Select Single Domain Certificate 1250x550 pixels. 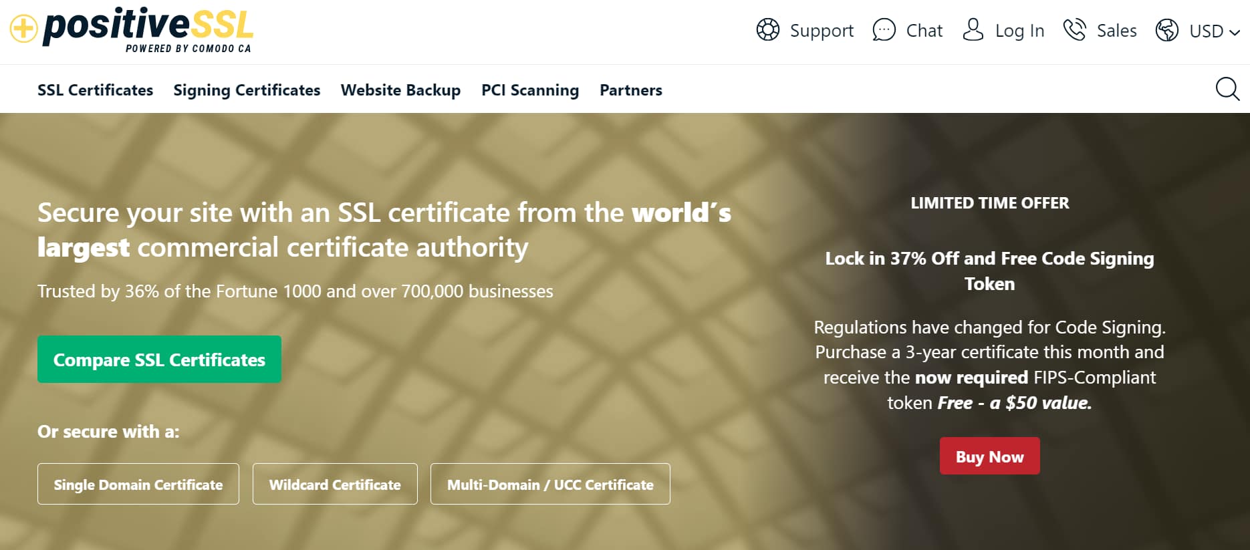(x=138, y=484)
